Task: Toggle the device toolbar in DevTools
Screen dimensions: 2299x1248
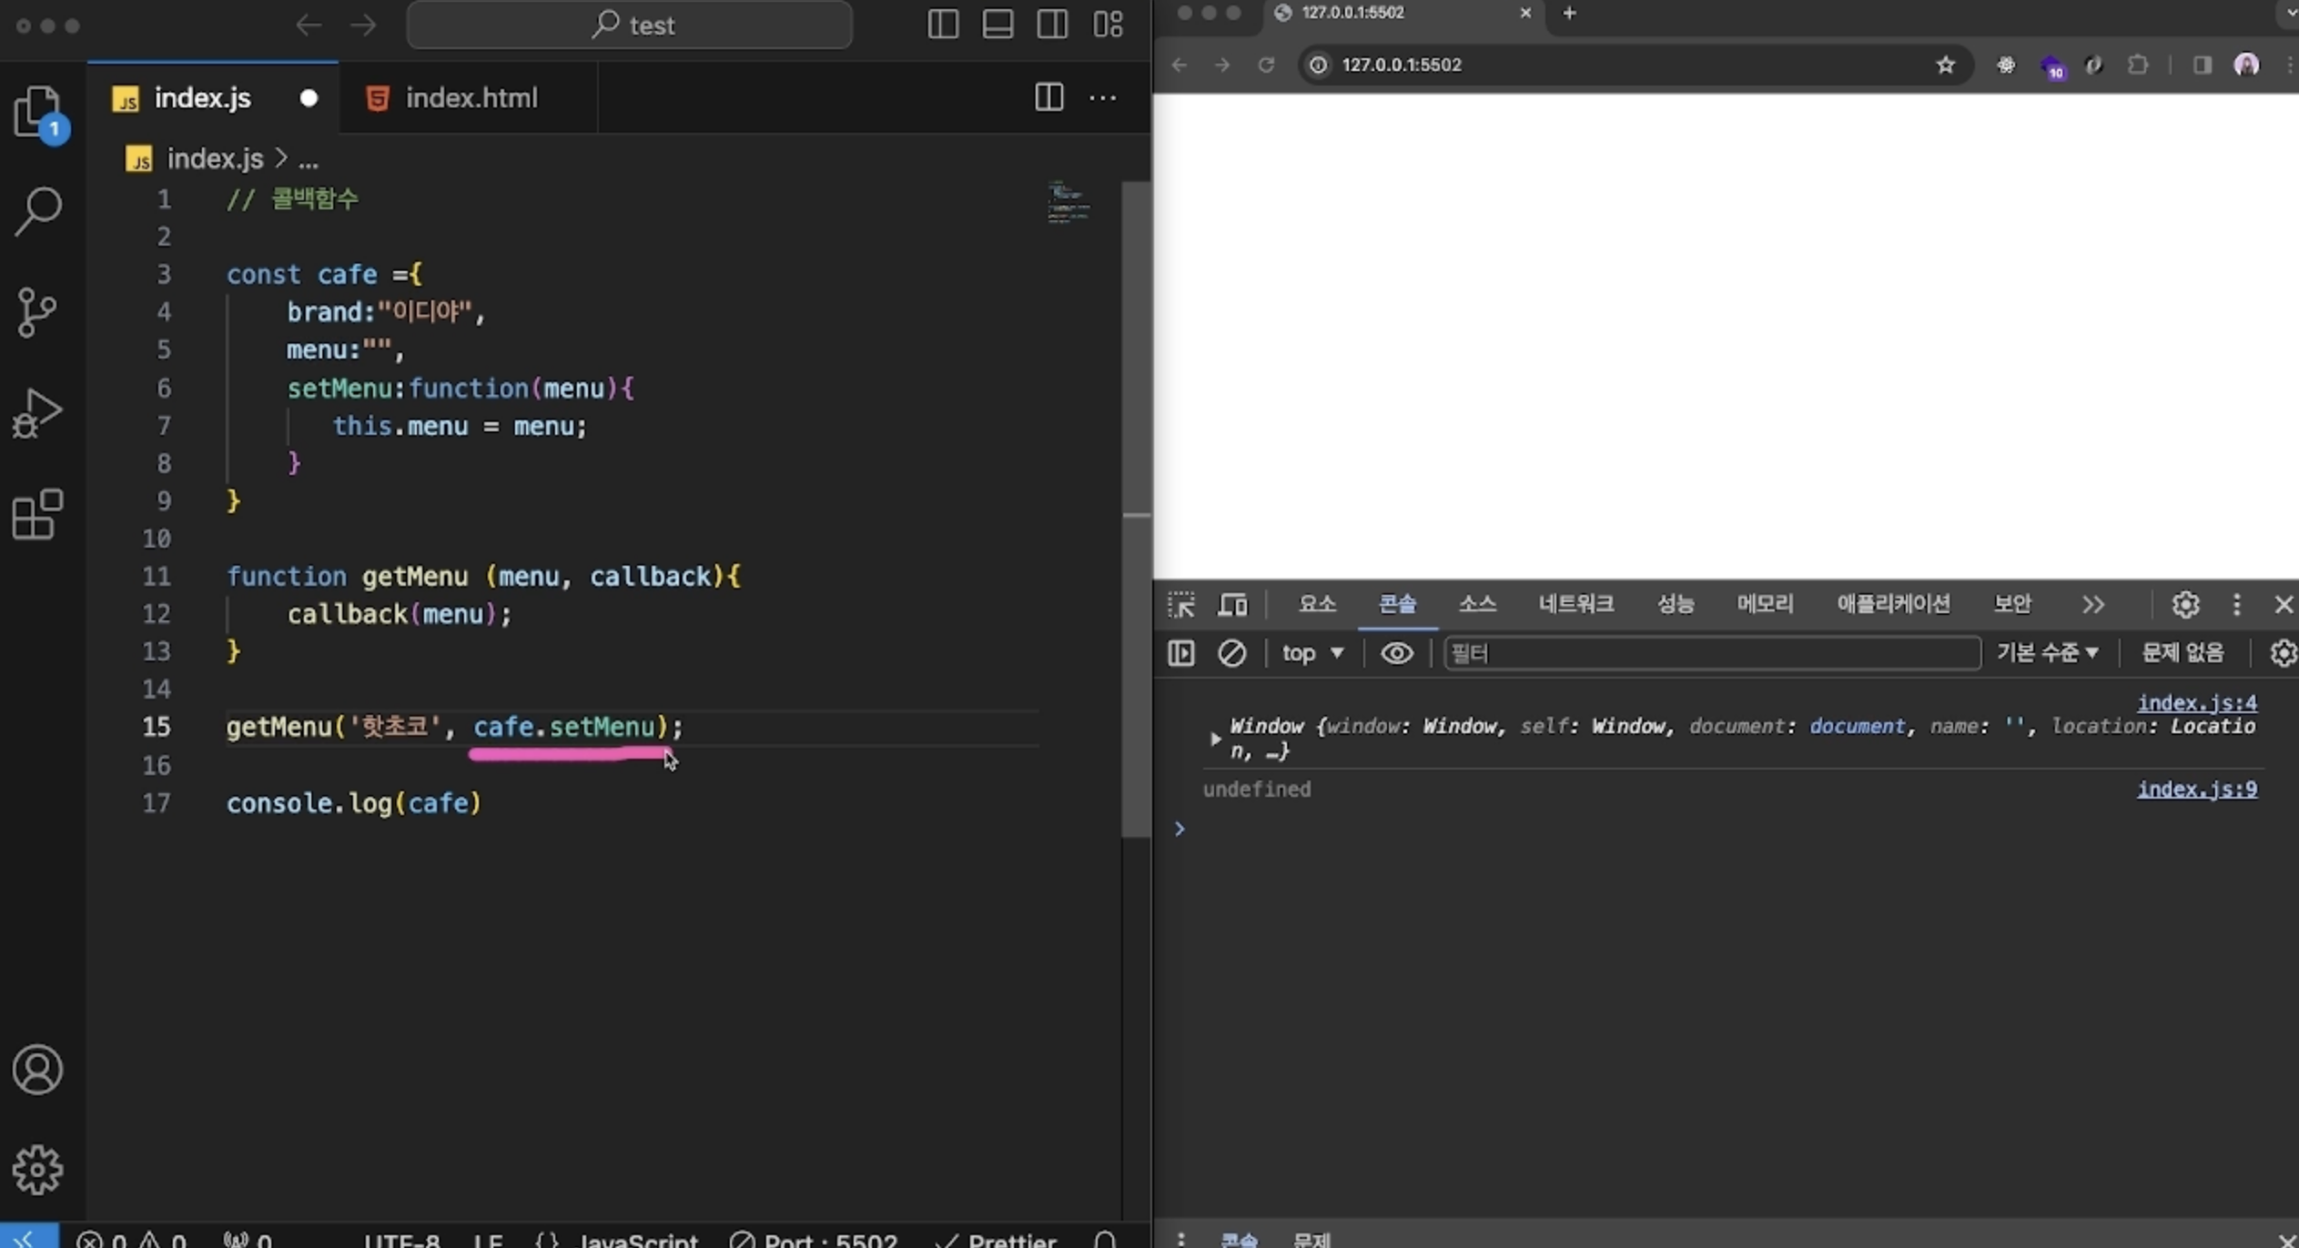Action: tap(1232, 605)
